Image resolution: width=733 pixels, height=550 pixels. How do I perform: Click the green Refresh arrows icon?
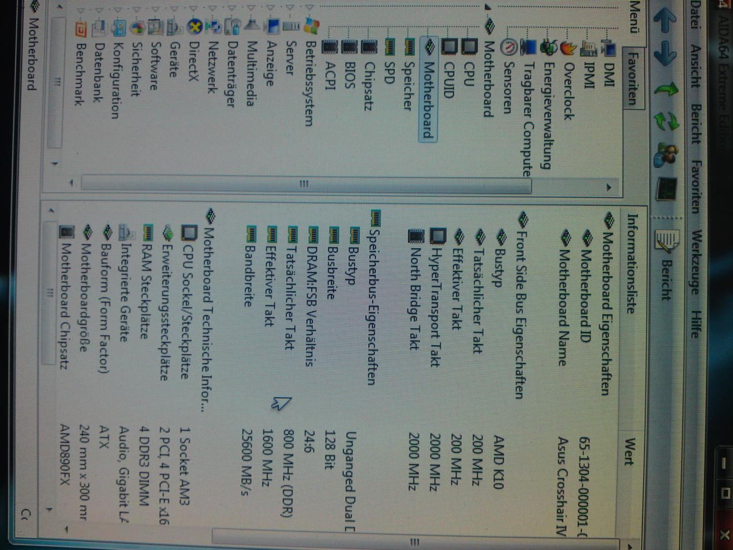666,121
